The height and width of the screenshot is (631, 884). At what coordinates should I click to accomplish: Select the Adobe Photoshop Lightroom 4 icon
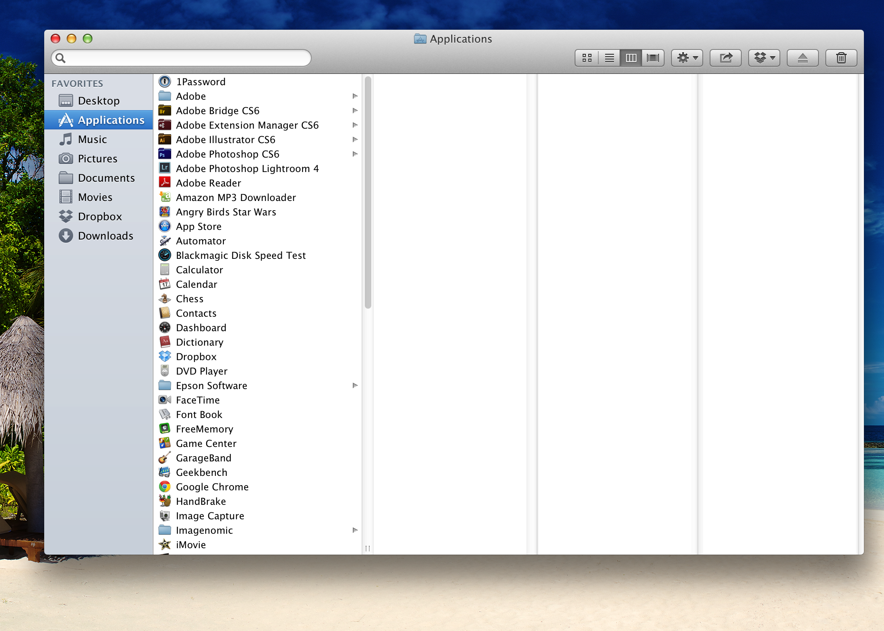(165, 168)
